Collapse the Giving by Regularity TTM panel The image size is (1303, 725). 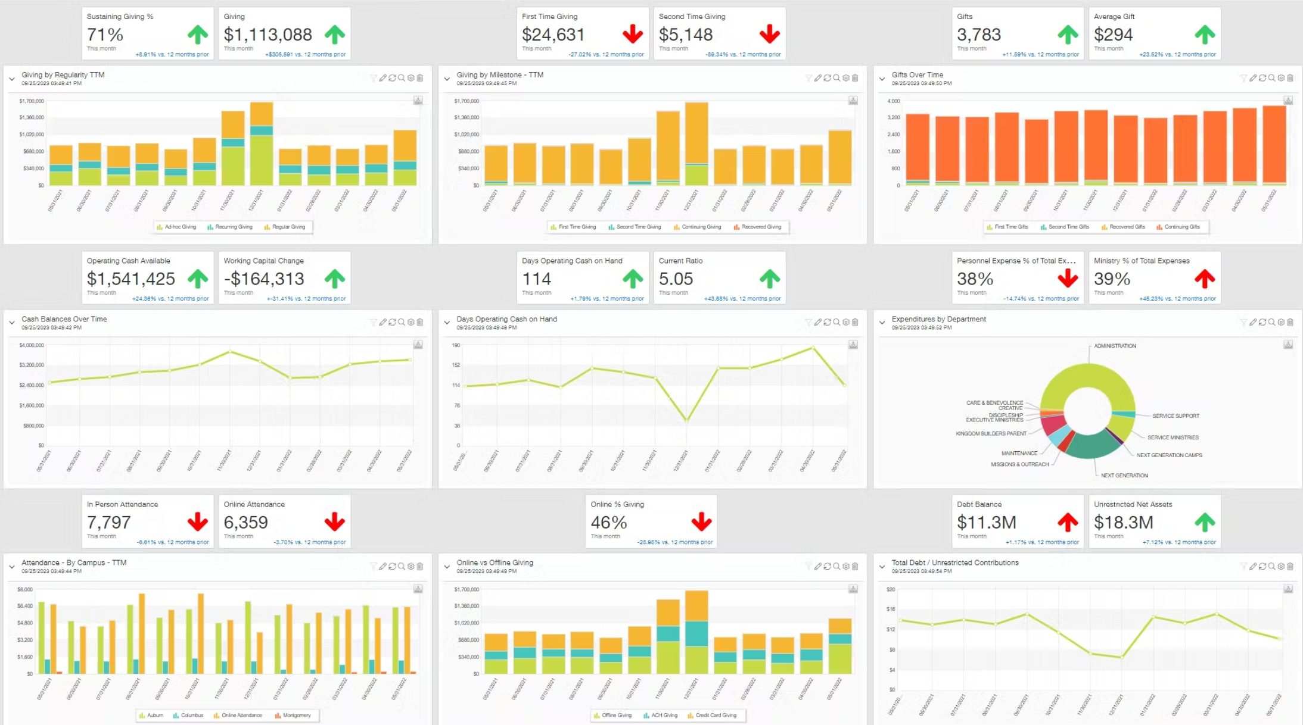pos(12,79)
